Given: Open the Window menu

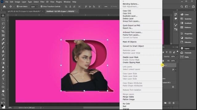Looking at the screenshot, I should (x=67, y=2).
